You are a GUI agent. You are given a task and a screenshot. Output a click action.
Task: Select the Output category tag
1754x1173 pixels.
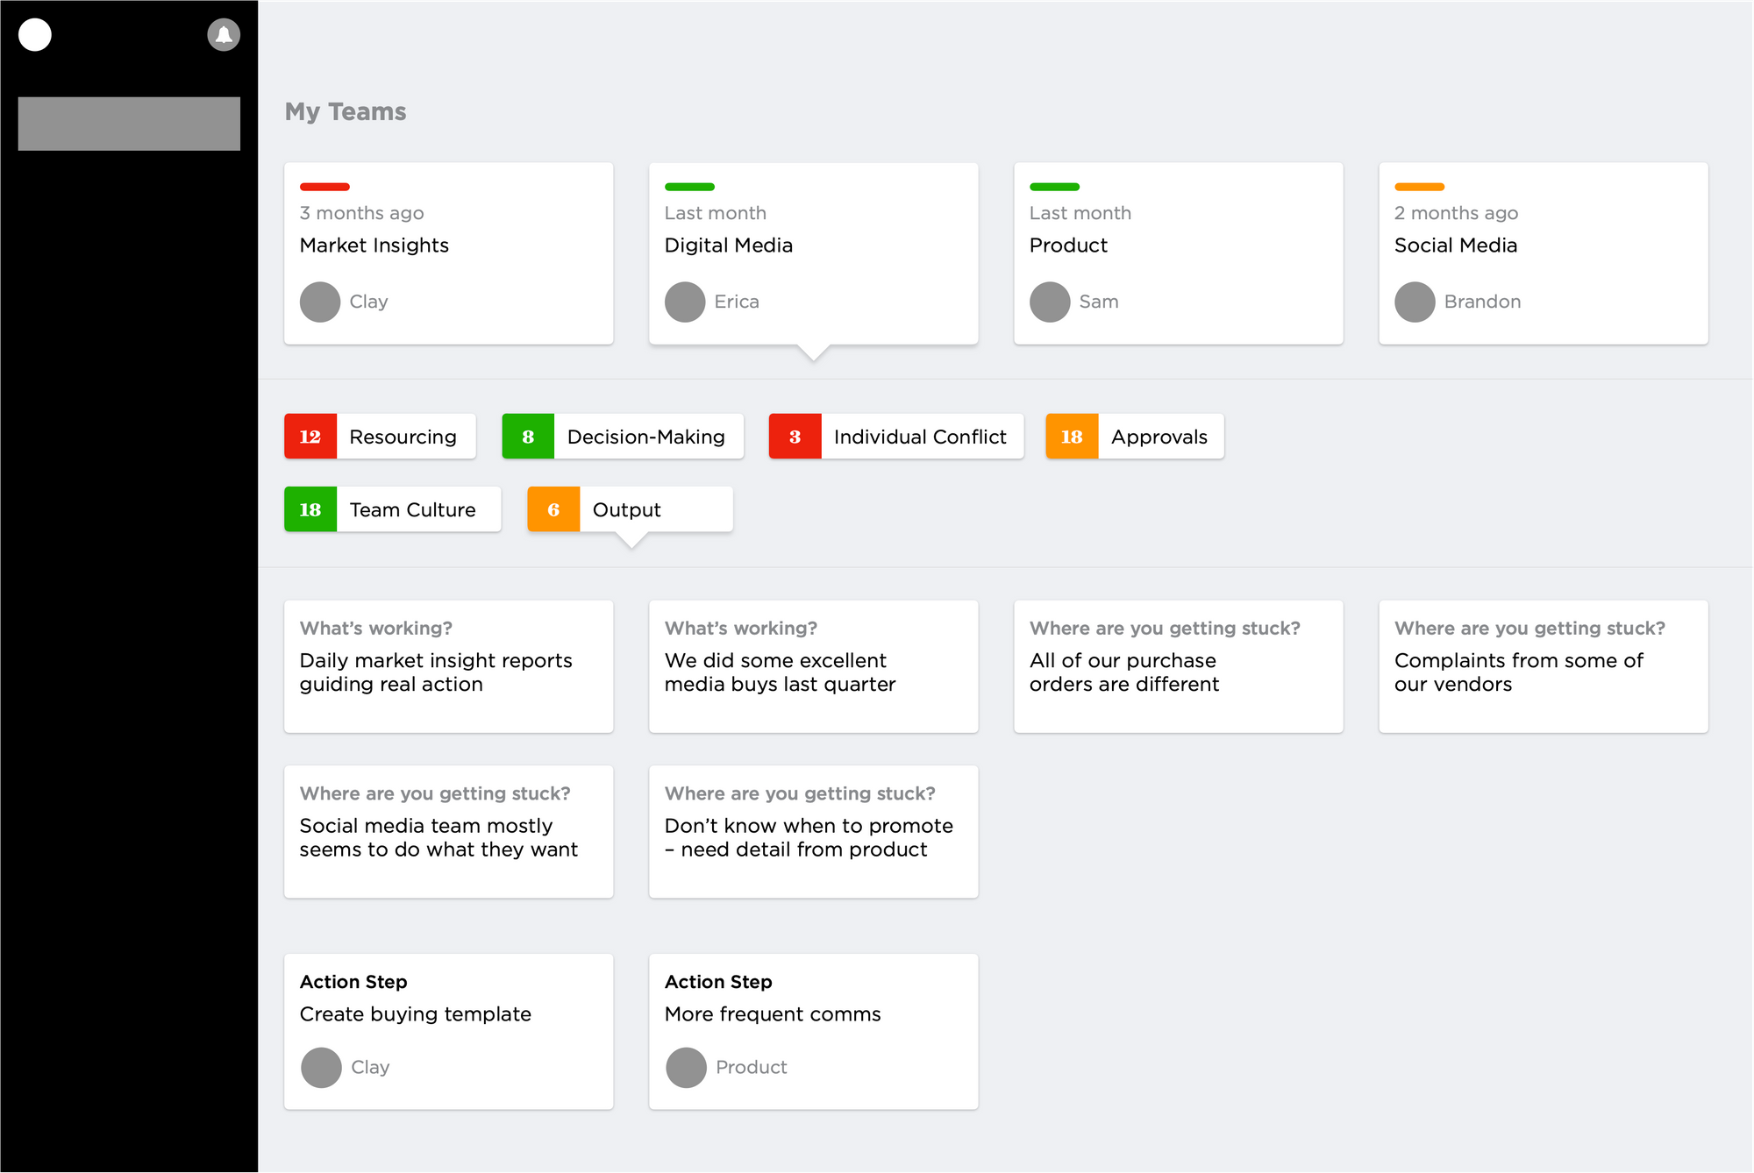click(x=630, y=509)
